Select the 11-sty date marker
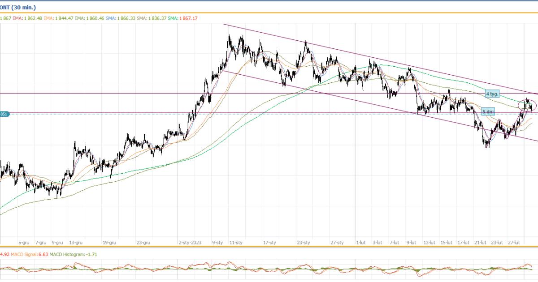Screen dimensions: 538x282 tap(236, 243)
